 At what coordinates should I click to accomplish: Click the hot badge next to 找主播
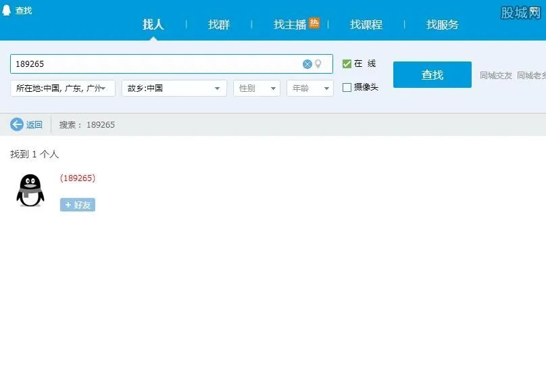pos(314,23)
